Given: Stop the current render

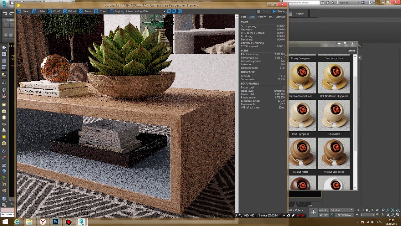Looking at the screenshot, I should 263,11.
